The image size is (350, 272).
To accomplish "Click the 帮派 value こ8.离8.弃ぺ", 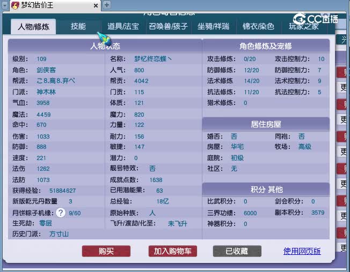I will pyautogui.click(x=56, y=80).
